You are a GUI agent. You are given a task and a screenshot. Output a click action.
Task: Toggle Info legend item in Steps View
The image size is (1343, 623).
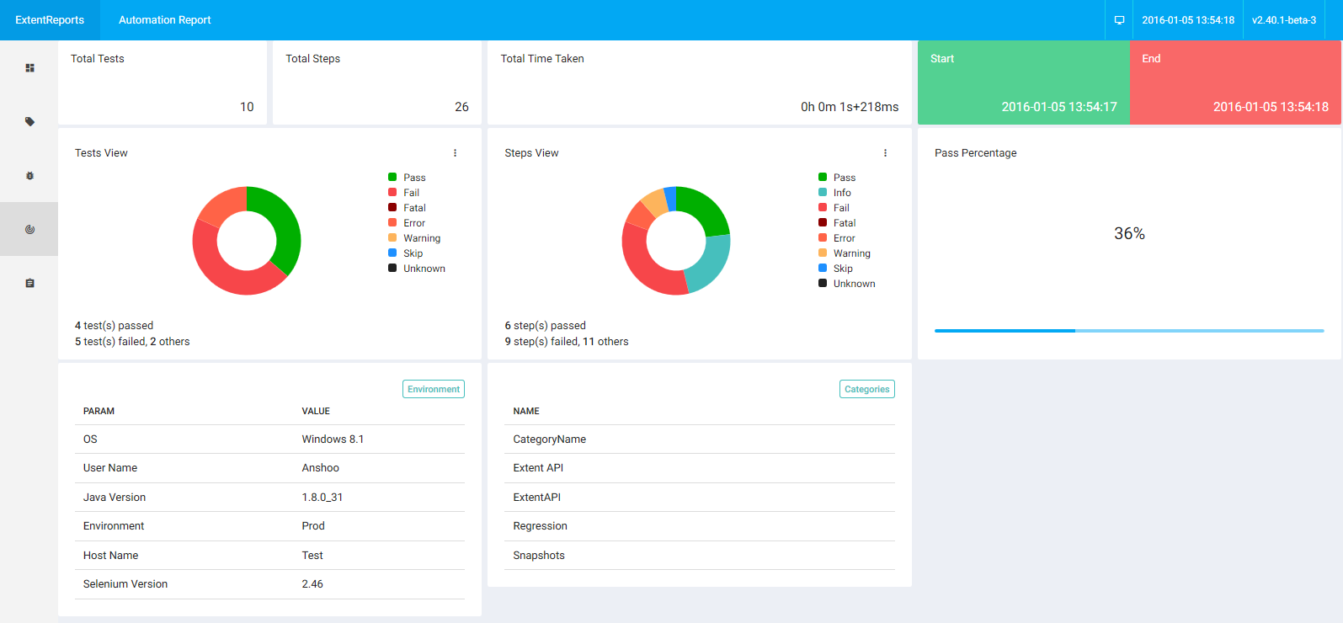point(842,193)
